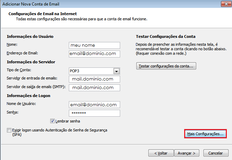The image size is (232, 160).
Task: Focus the Nome de Usuário input box
Action: point(94,105)
